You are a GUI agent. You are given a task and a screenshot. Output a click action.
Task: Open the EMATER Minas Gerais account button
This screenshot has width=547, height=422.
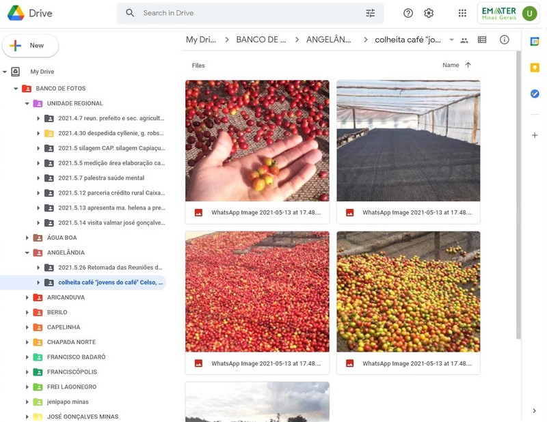point(508,14)
